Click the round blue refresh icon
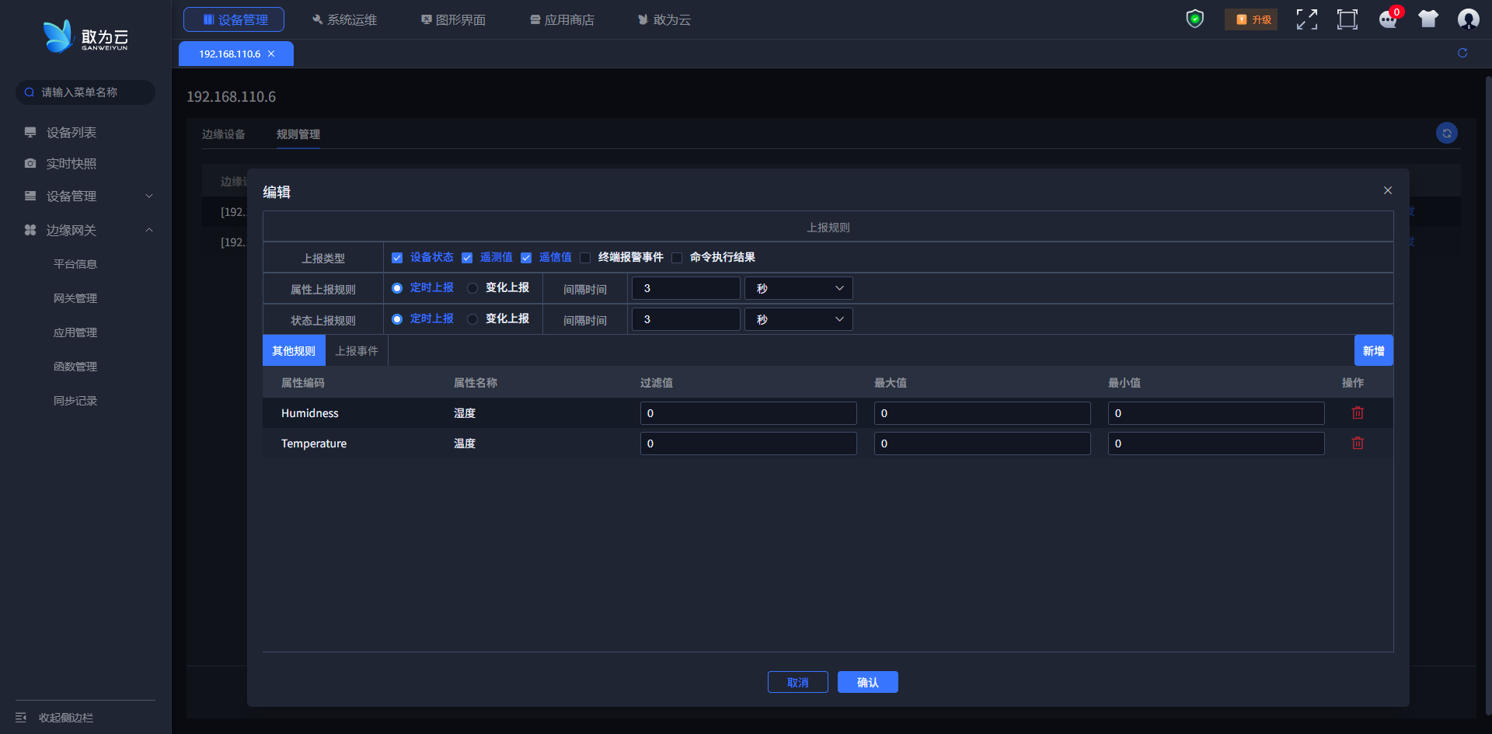This screenshot has width=1492, height=734. [x=1446, y=134]
